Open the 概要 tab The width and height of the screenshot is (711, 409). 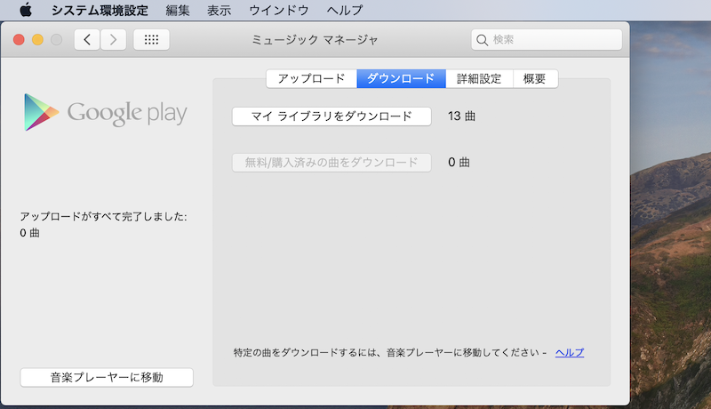(x=535, y=78)
